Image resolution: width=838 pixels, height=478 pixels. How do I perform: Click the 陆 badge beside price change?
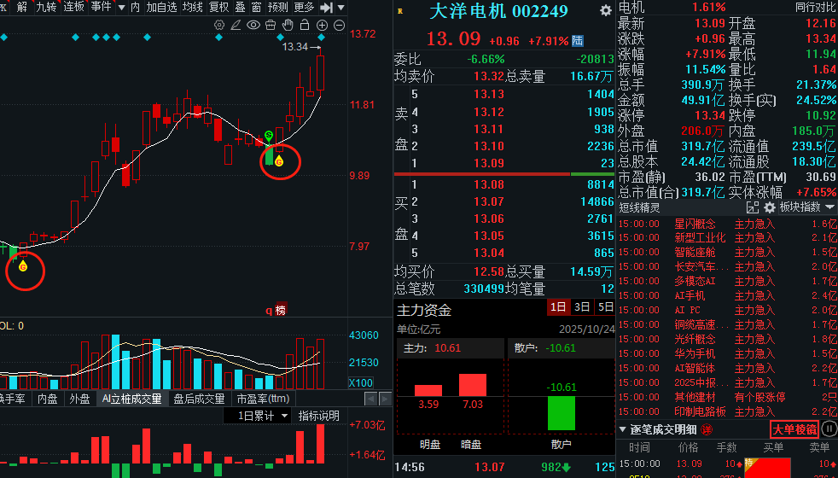578,41
